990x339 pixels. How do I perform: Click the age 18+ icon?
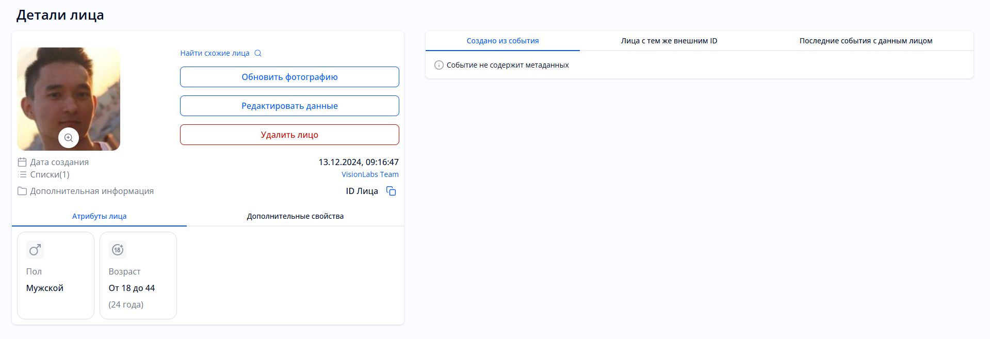tap(118, 250)
